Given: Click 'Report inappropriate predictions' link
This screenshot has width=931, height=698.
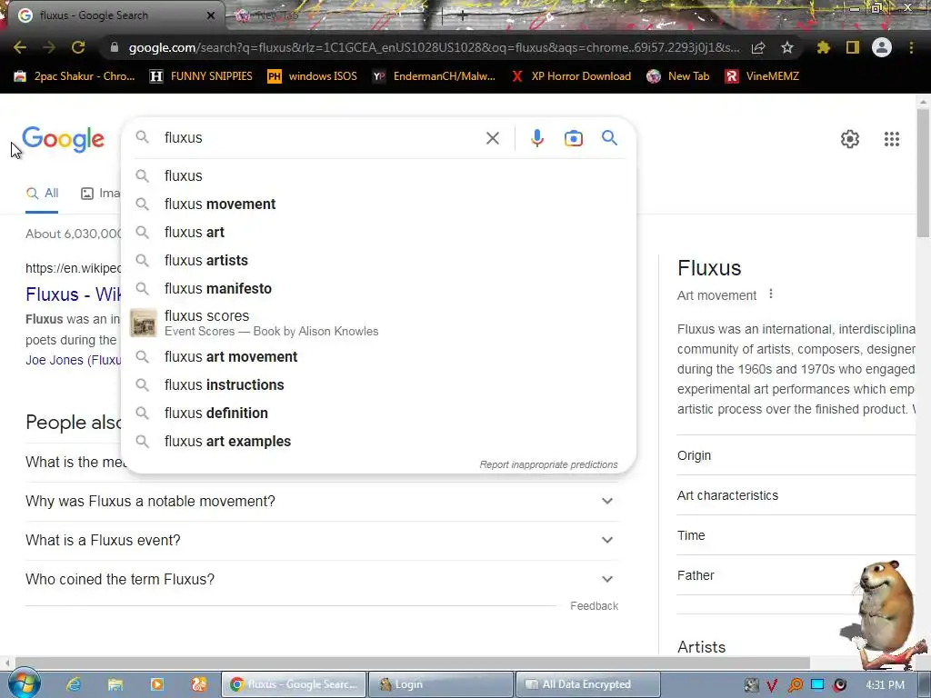Looking at the screenshot, I should (x=548, y=464).
